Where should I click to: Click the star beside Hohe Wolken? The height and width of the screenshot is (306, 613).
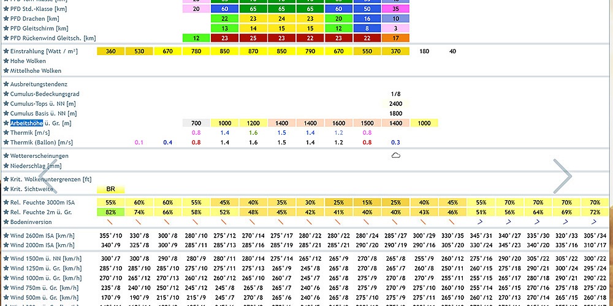6,61
